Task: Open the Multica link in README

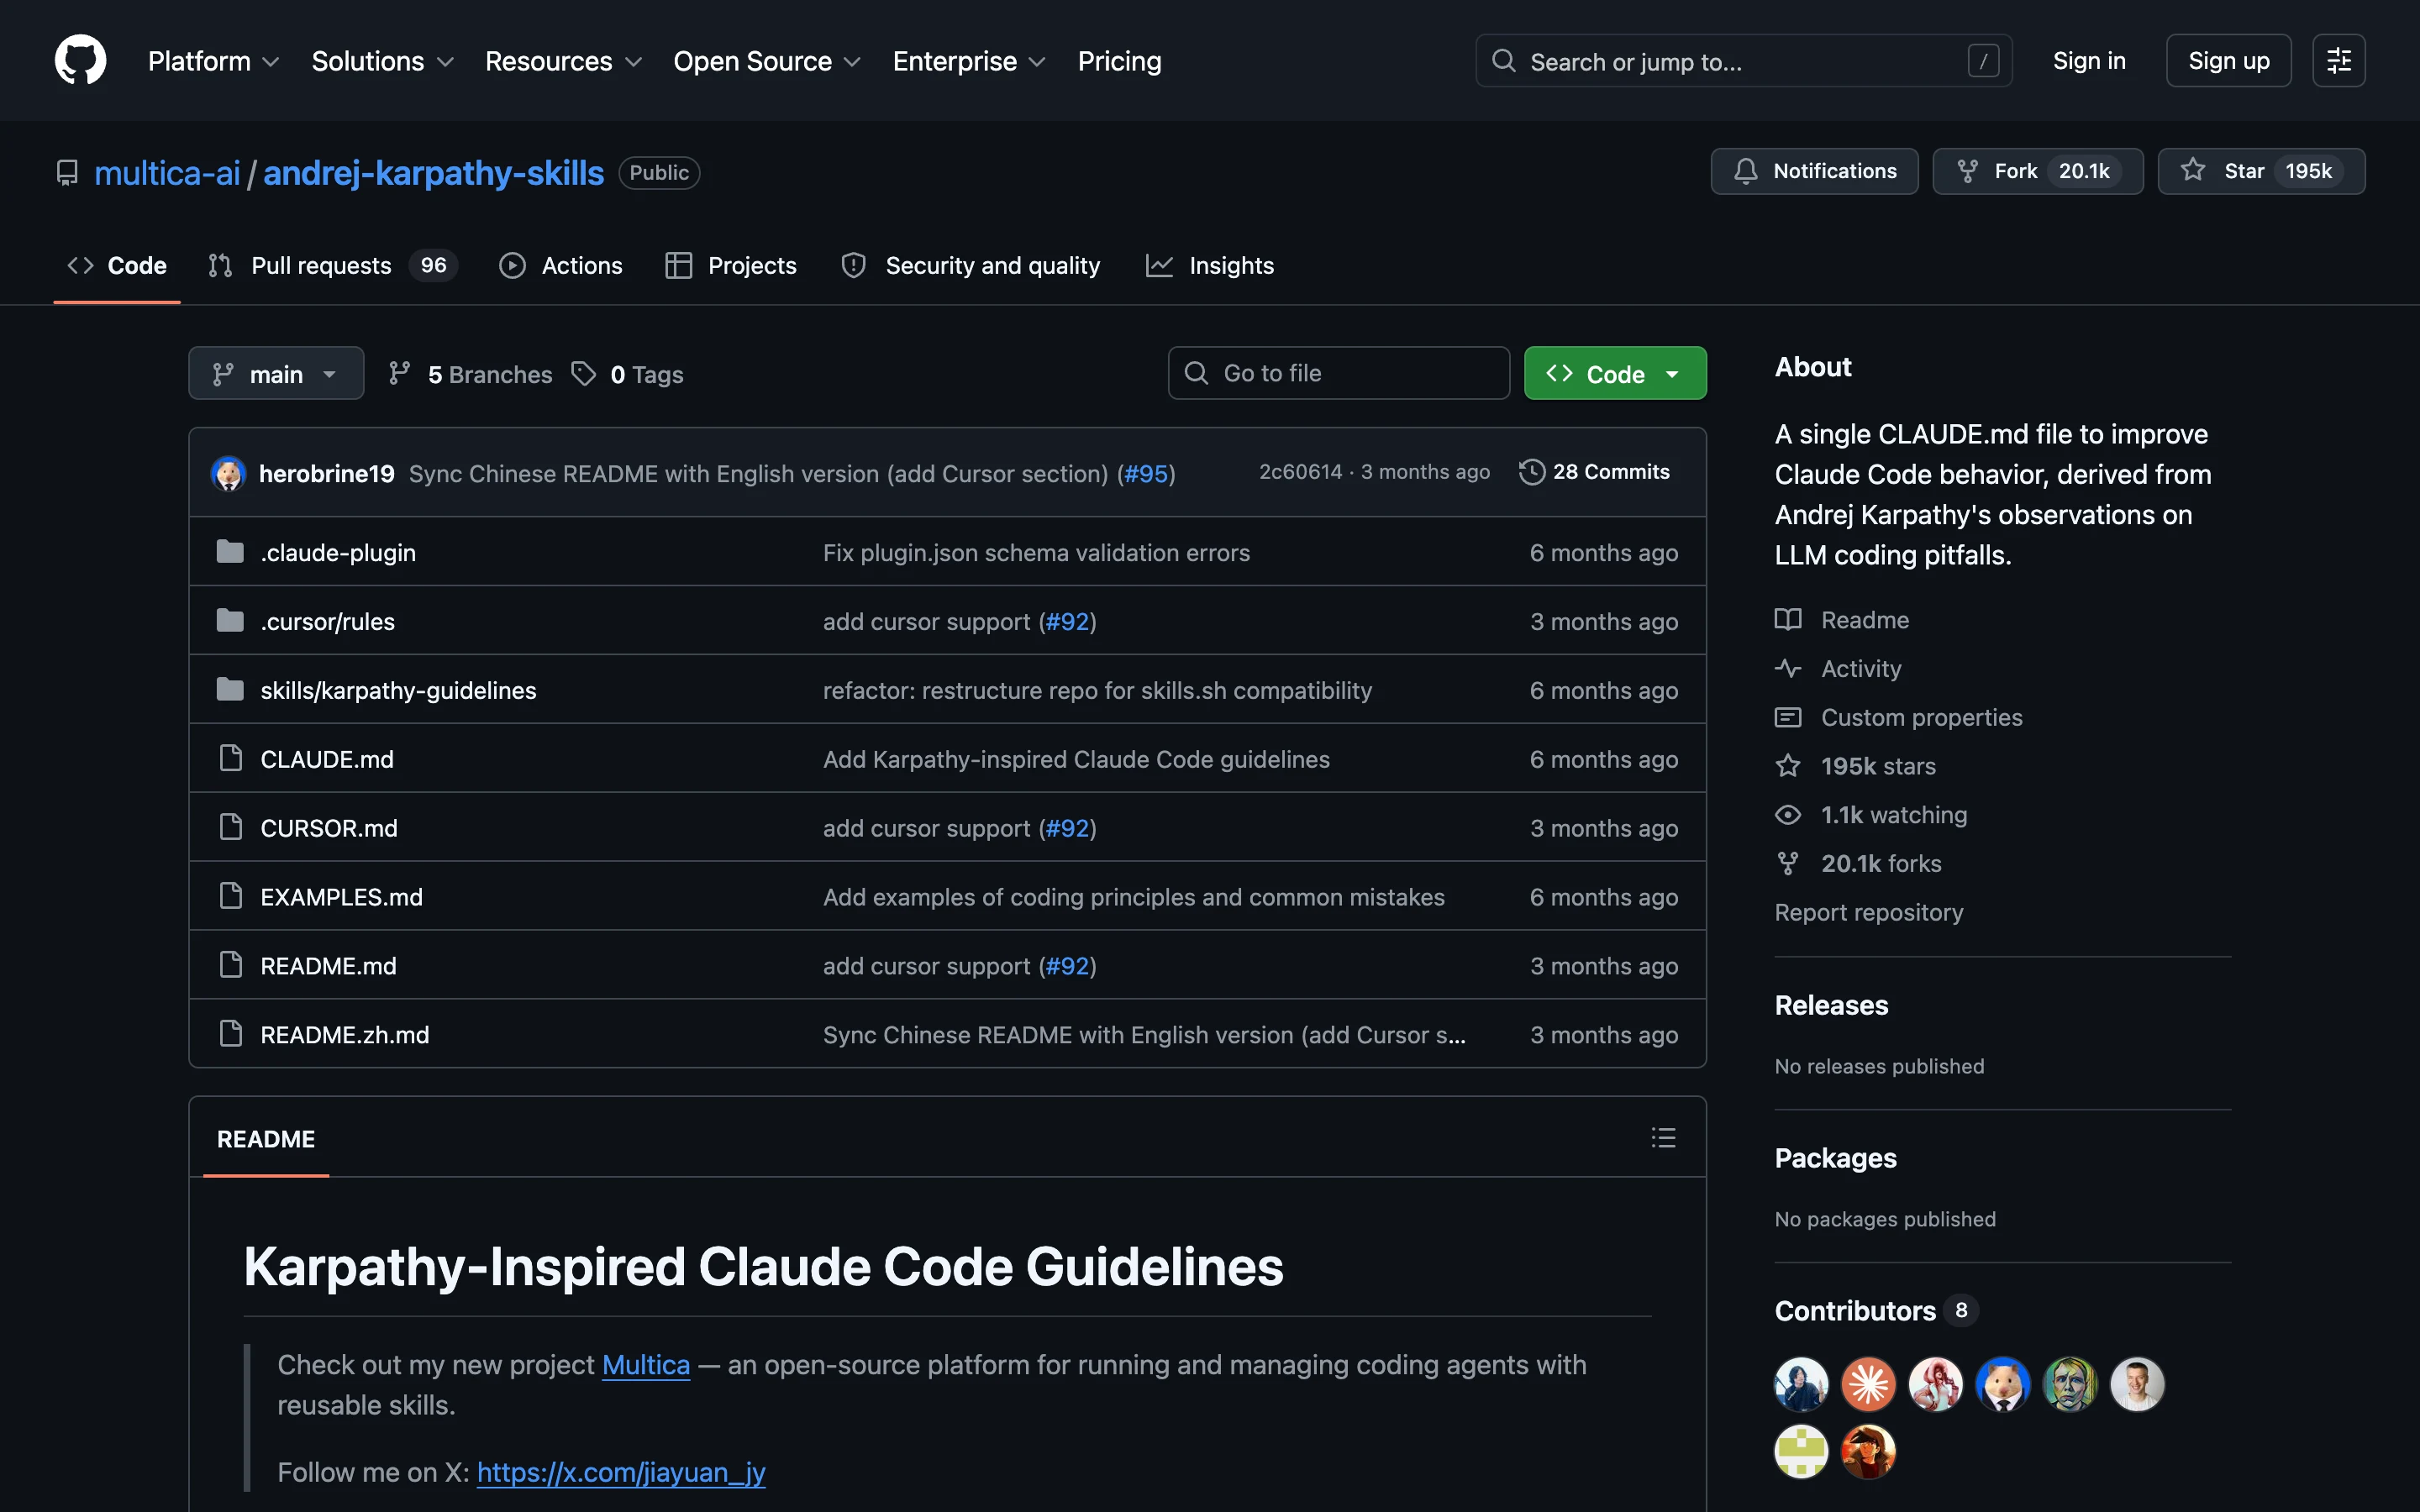Action: pos(645,1365)
